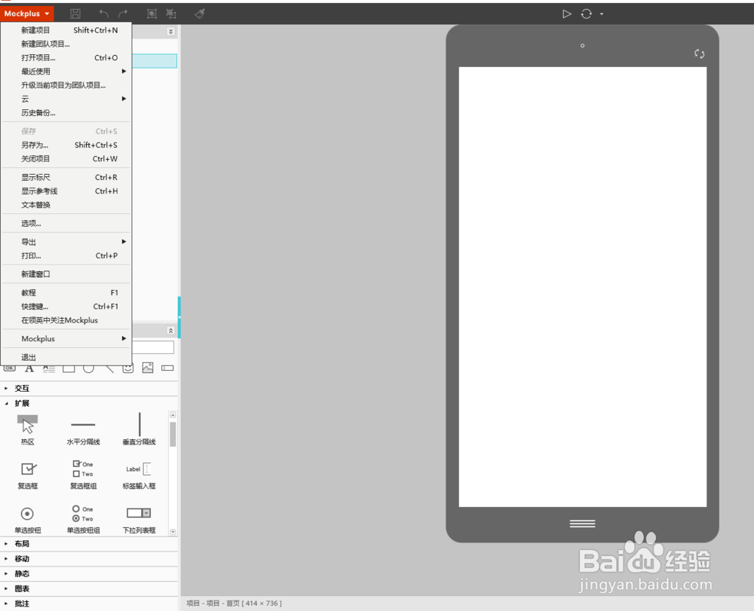This screenshot has height=611, width=754.
Task: Click the undo arrow in toolbar
Action: pos(103,14)
